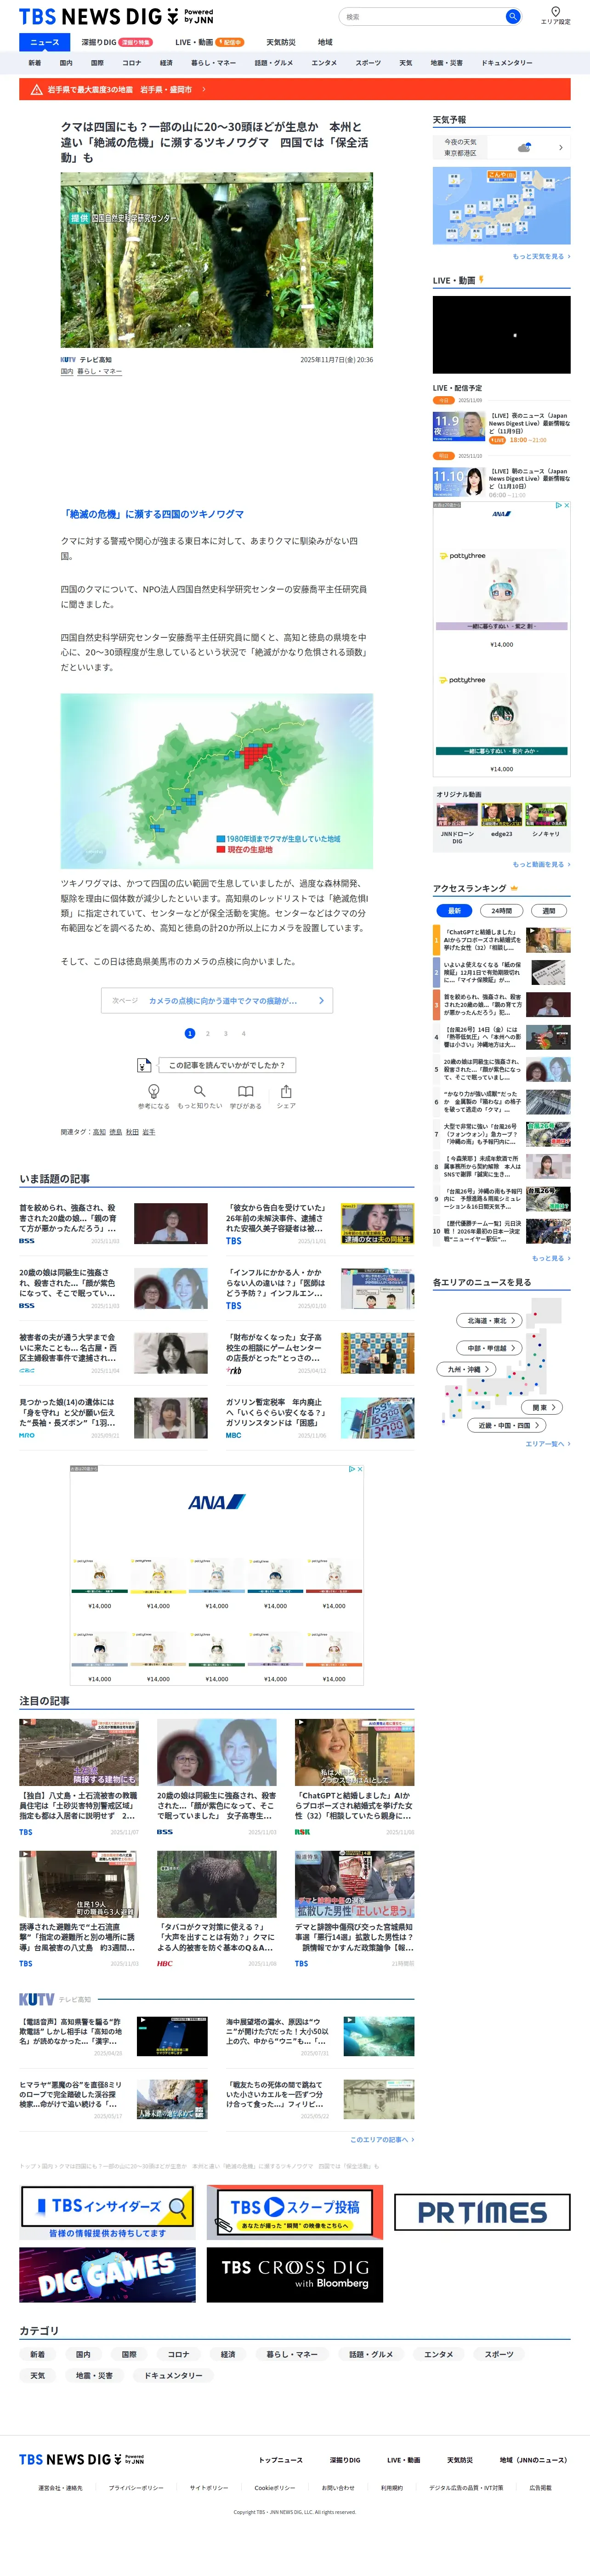Open the bear photo at top of article
Viewport: 590px width, 2576px height.
pos(217,260)
